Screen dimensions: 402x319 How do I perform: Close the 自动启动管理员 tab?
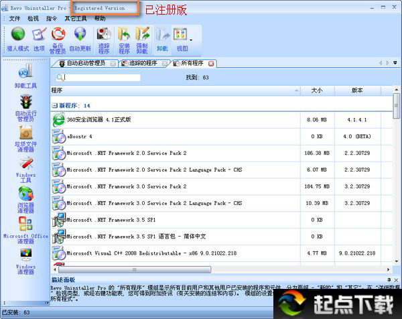pos(113,64)
